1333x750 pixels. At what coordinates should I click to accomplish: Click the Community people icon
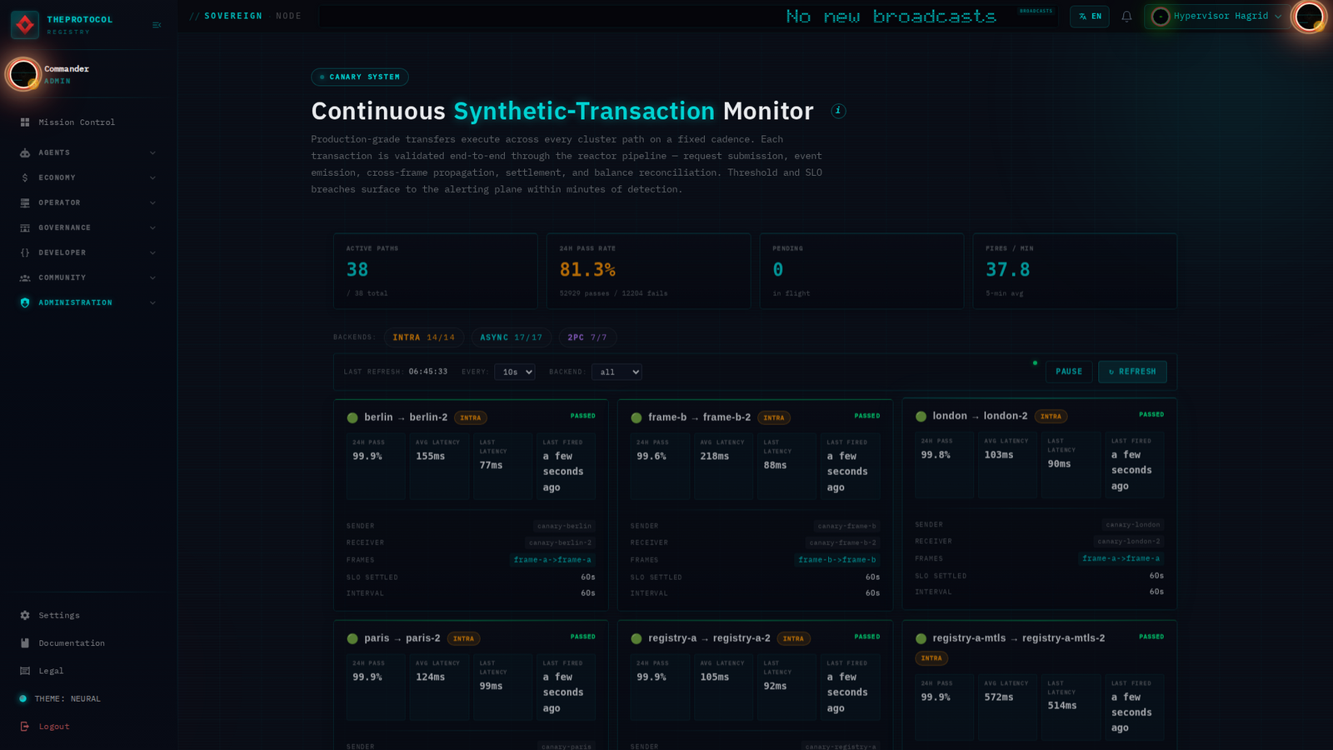pos(25,277)
